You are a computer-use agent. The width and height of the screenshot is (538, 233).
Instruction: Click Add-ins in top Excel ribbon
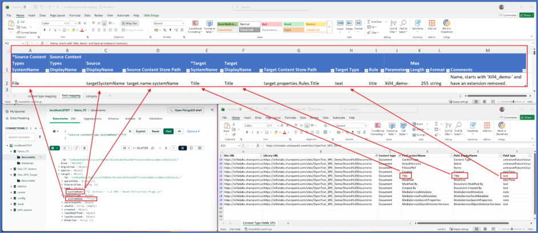(x=432, y=25)
